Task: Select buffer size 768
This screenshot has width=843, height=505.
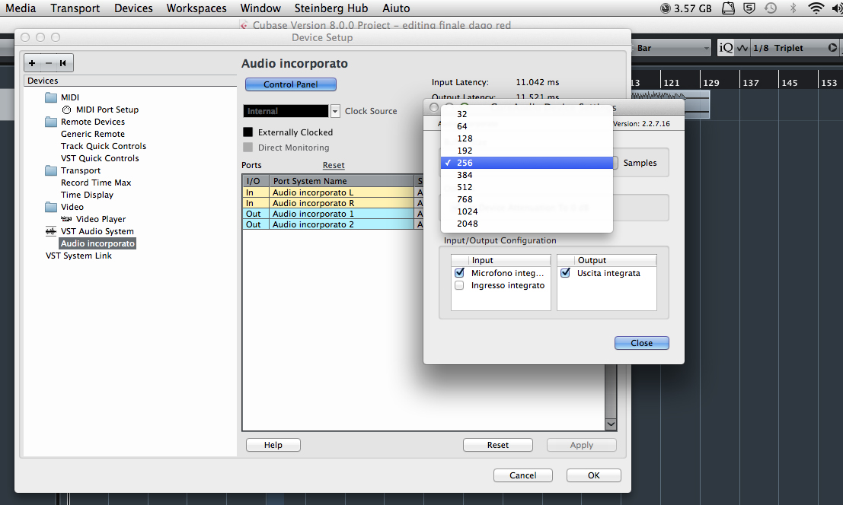Action: 527,199
